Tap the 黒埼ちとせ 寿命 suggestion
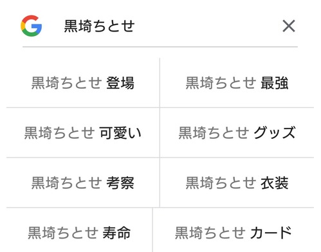Screen dimensions: 321x252 coord(79,233)
